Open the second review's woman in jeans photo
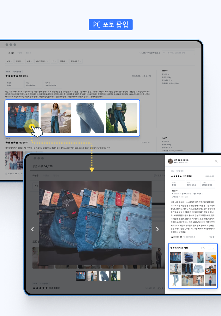 (x=14, y=161)
